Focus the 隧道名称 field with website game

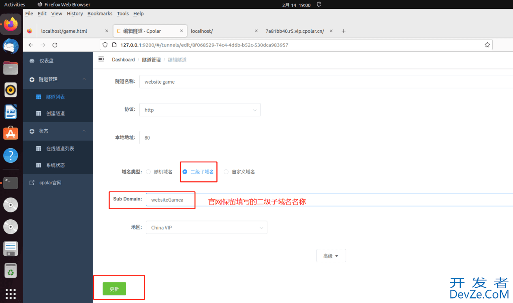pyautogui.click(x=326, y=82)
